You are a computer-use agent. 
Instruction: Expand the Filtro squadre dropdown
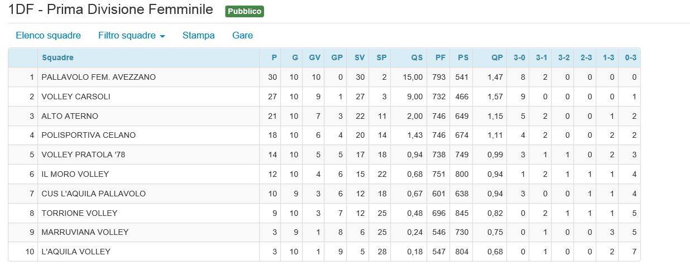tap(132, 35)
